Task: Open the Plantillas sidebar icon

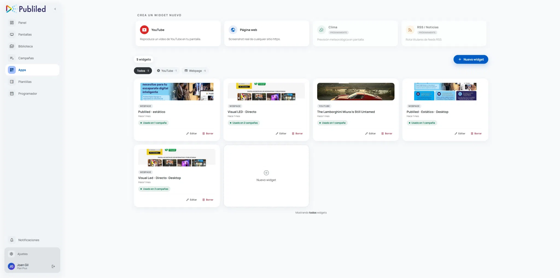Action: pyautogui.click(x=12, y=82)
